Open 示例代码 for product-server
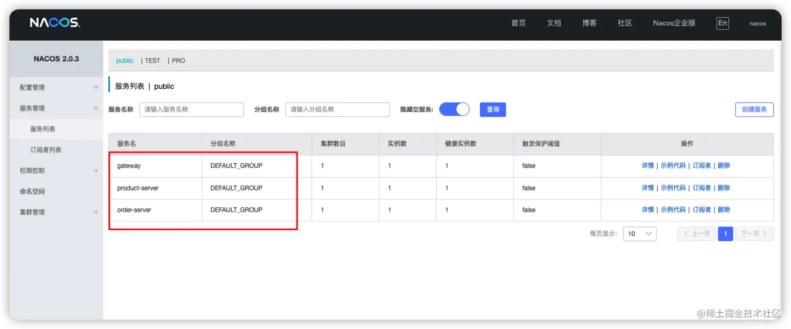 coord(673,188)
